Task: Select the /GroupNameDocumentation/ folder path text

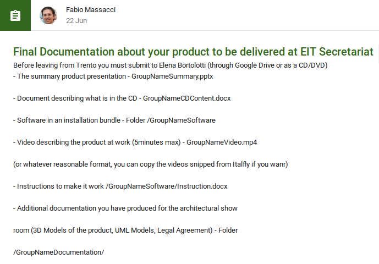Action: tap(58, 252)
